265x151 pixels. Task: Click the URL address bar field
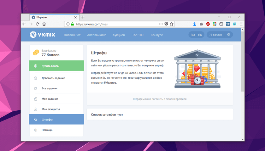[x=117, y=24]
